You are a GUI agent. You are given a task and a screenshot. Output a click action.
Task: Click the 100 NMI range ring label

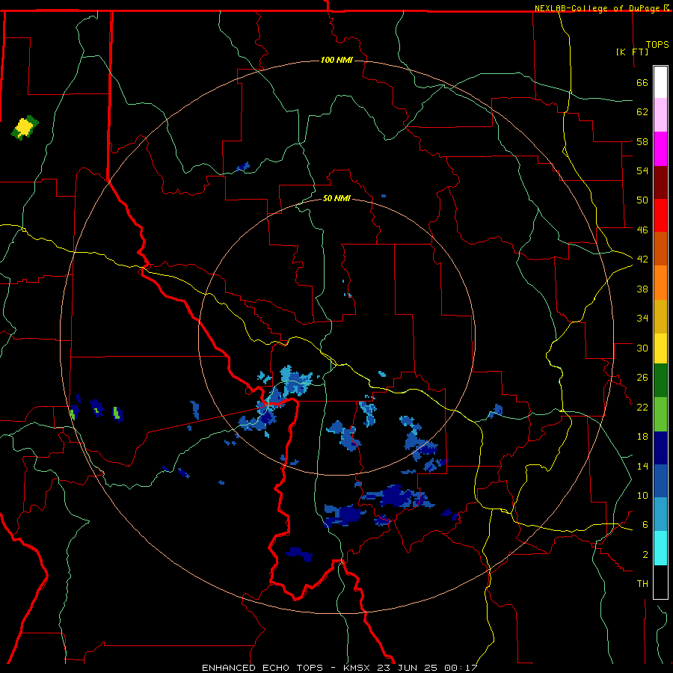(x=336, y=60)
